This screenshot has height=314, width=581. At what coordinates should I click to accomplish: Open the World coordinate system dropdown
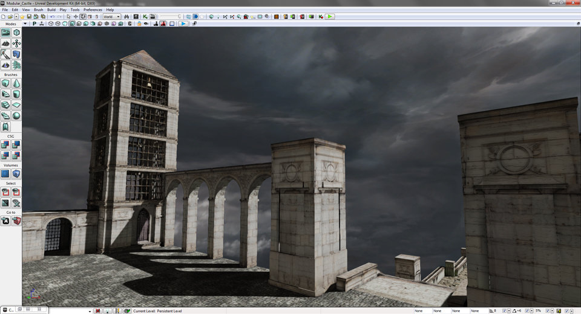click(111, 17)
